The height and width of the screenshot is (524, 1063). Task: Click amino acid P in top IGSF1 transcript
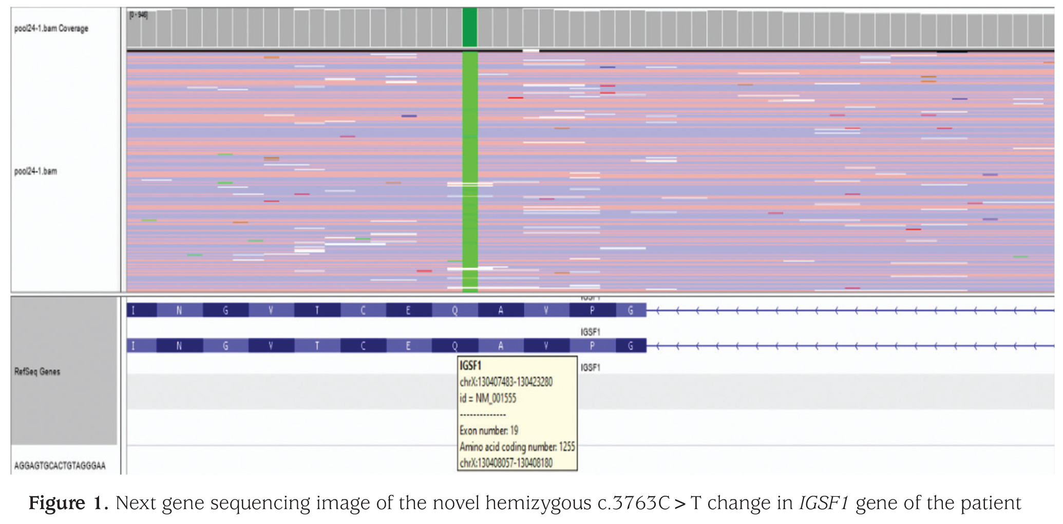tap(593, 310)
